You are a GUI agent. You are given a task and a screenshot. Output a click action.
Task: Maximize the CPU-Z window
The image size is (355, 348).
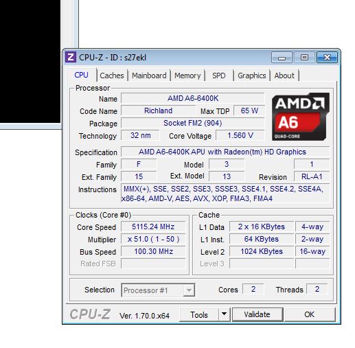pos(304,57)
